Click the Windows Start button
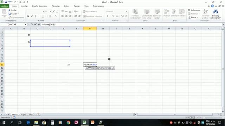Viewport: 225px width, 126px height. click(x=4, y=122)
